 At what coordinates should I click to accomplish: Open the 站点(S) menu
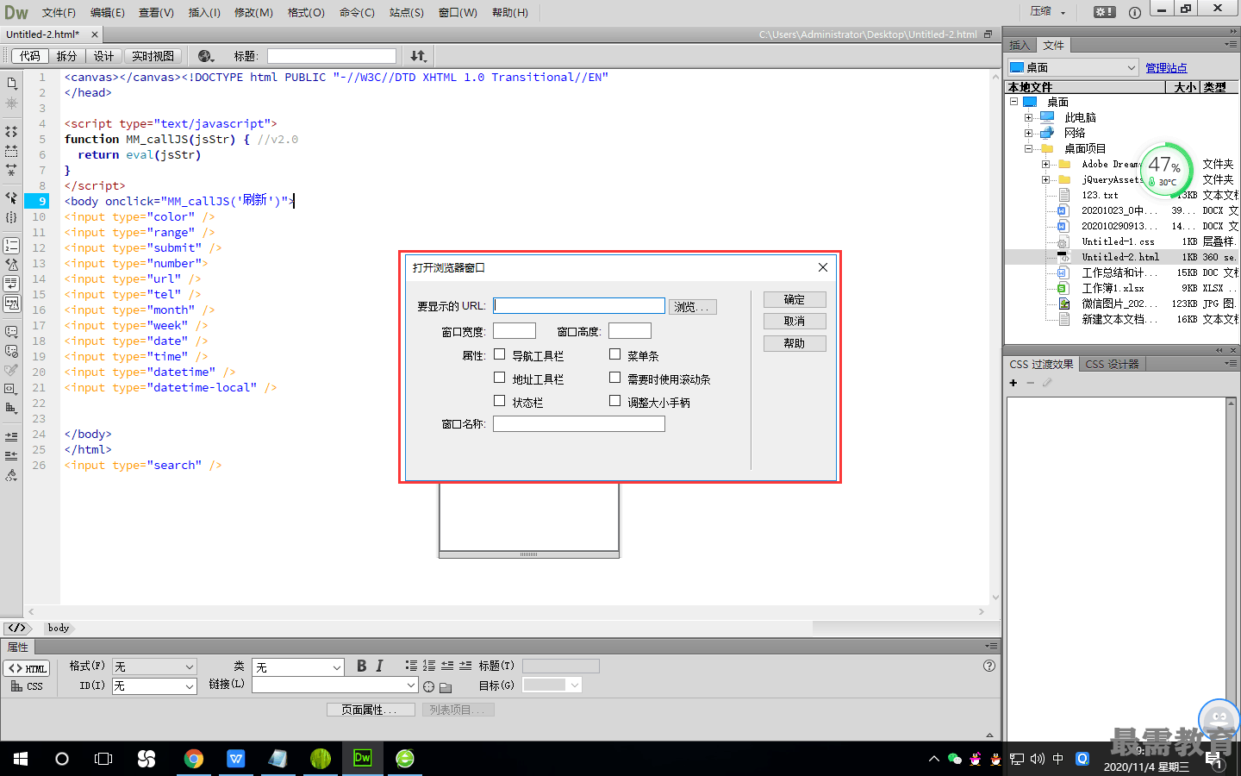click(x=406, y=12)
